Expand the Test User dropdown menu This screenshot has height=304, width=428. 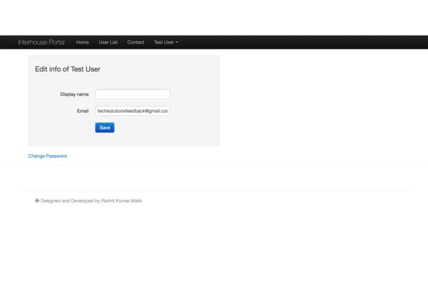(x=166, y=42)
